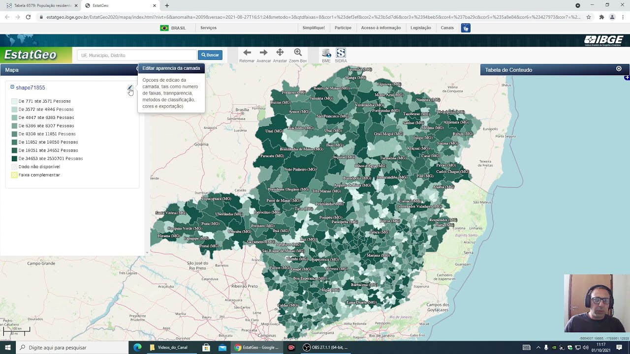Open the OBS 27.1.1 taskbar window
This screenshot has width=630, height=354.
coord(326,348)
